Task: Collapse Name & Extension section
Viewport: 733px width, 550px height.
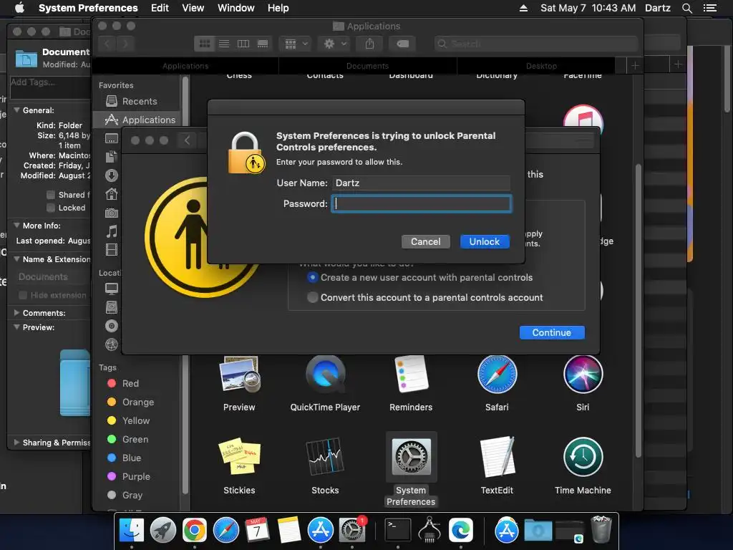Action: pyautogui.click(x=17, y=259)
